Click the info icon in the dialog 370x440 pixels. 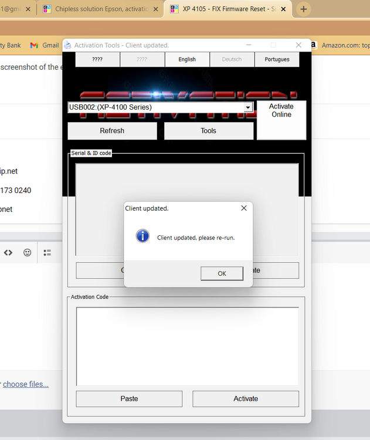142,236
